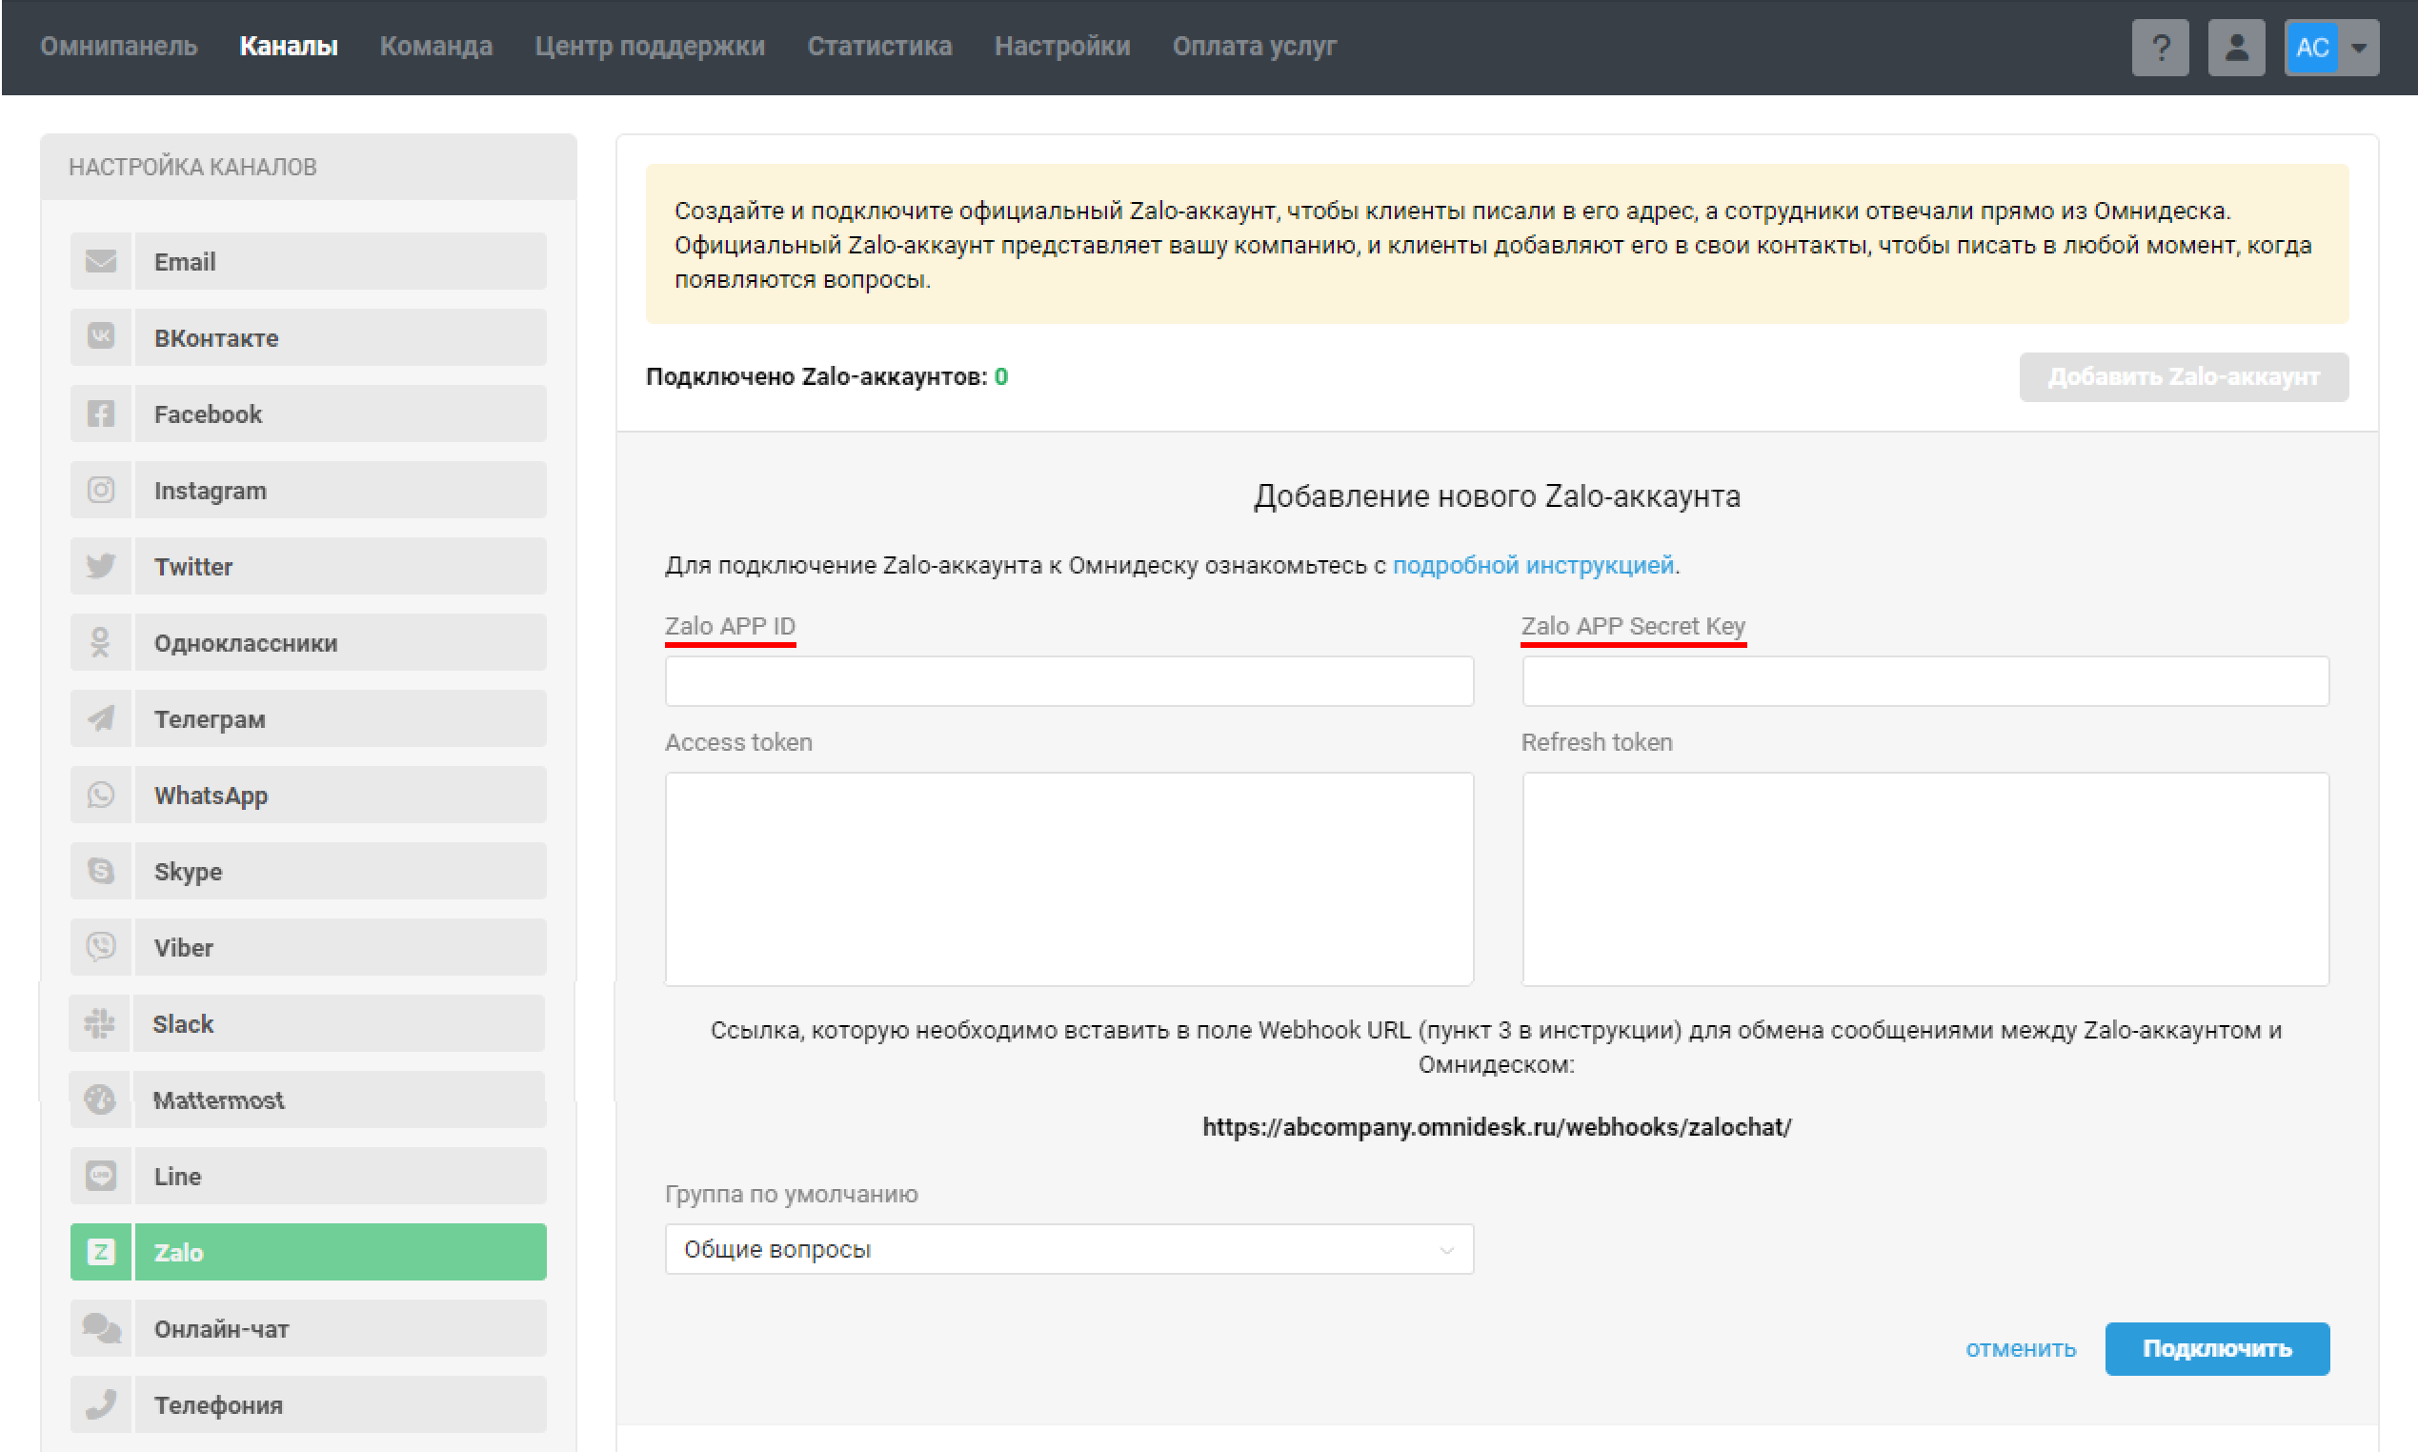Click the Mattermost icon

tap(100, 1100)
